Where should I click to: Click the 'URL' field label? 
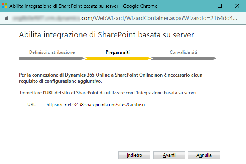[31, 105]
